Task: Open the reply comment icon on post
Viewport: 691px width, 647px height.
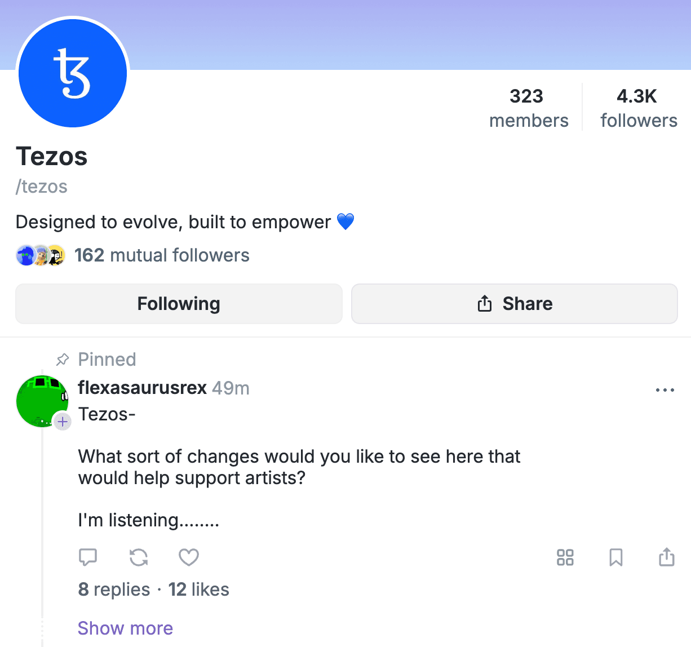Action: [x=88, y=557]
